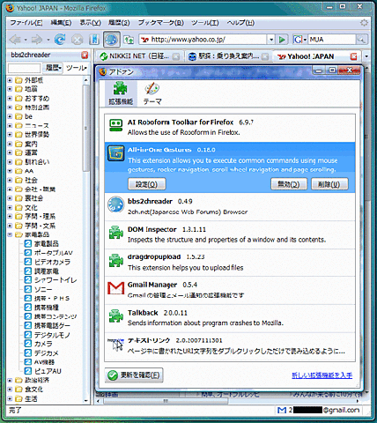Click the stop loading toolbar icon
This screenshot has width=377, height=423.
(77, 40)
